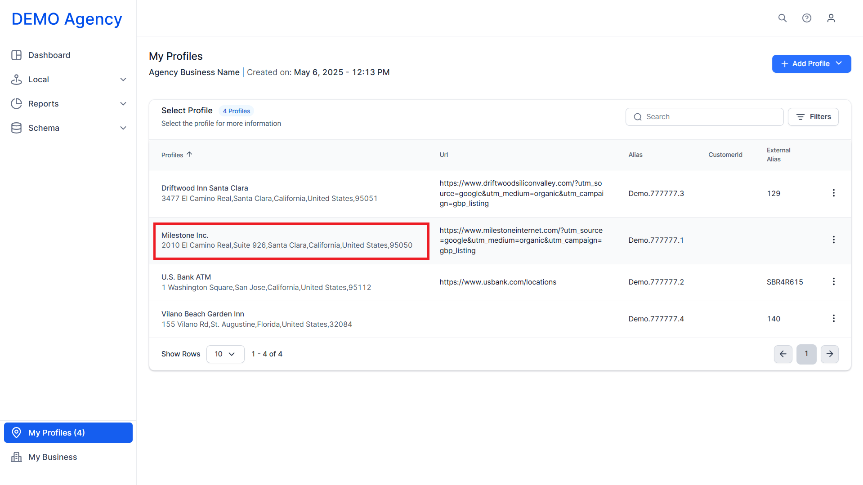The width and height of the screenshot is (863, 485).
Task: Click external alias 140
Action: [774, 319]
